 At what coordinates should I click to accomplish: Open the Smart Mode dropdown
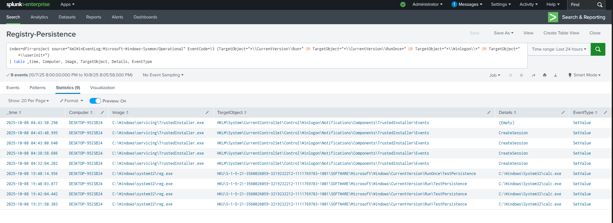(587, 75)
